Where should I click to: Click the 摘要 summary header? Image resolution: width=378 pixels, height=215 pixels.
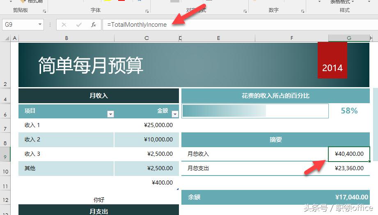pyautogui.click(x=275, y=140)
